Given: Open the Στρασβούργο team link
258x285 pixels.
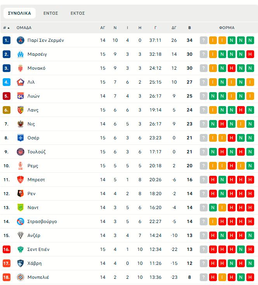Looking at the screenshot, I should click(42, 221).
